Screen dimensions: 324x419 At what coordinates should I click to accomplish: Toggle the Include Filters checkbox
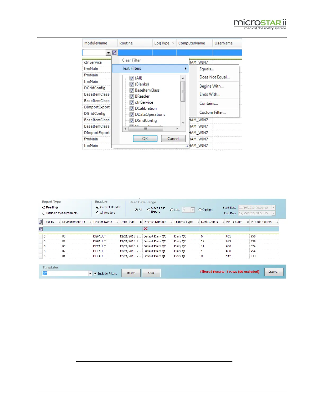[95, 274]
